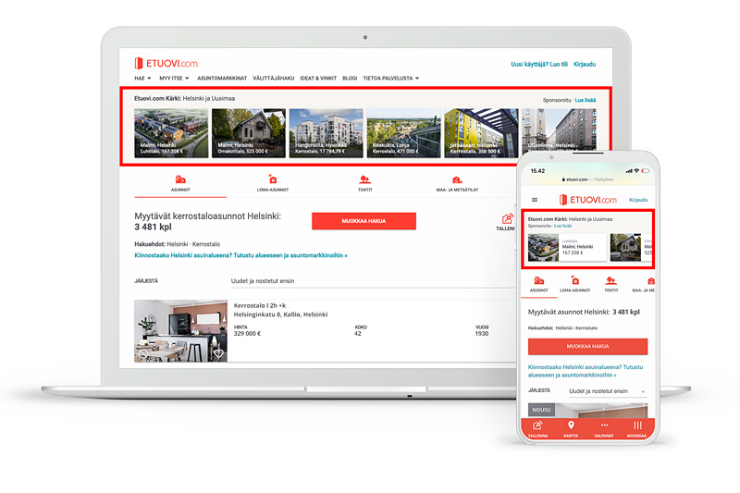Click 'Uusi käyttäjä? Luo tili' link
The width and height of the screenshot is (740, 493).
click(539, 64)
